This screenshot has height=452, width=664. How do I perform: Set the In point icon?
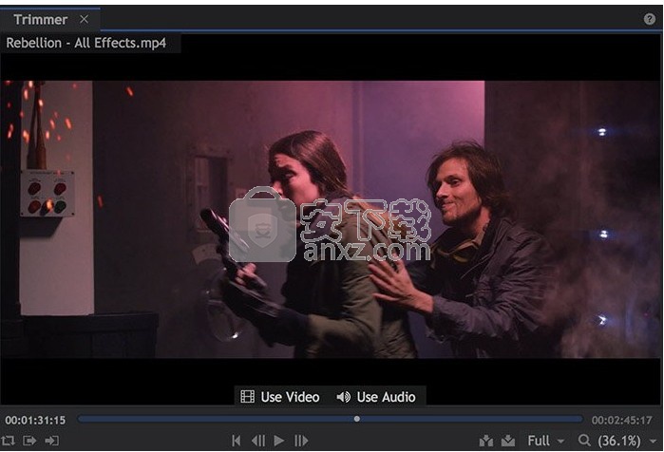[29, 441]
